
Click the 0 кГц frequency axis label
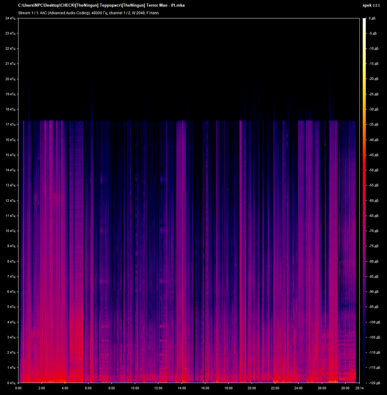coord(11,383)
